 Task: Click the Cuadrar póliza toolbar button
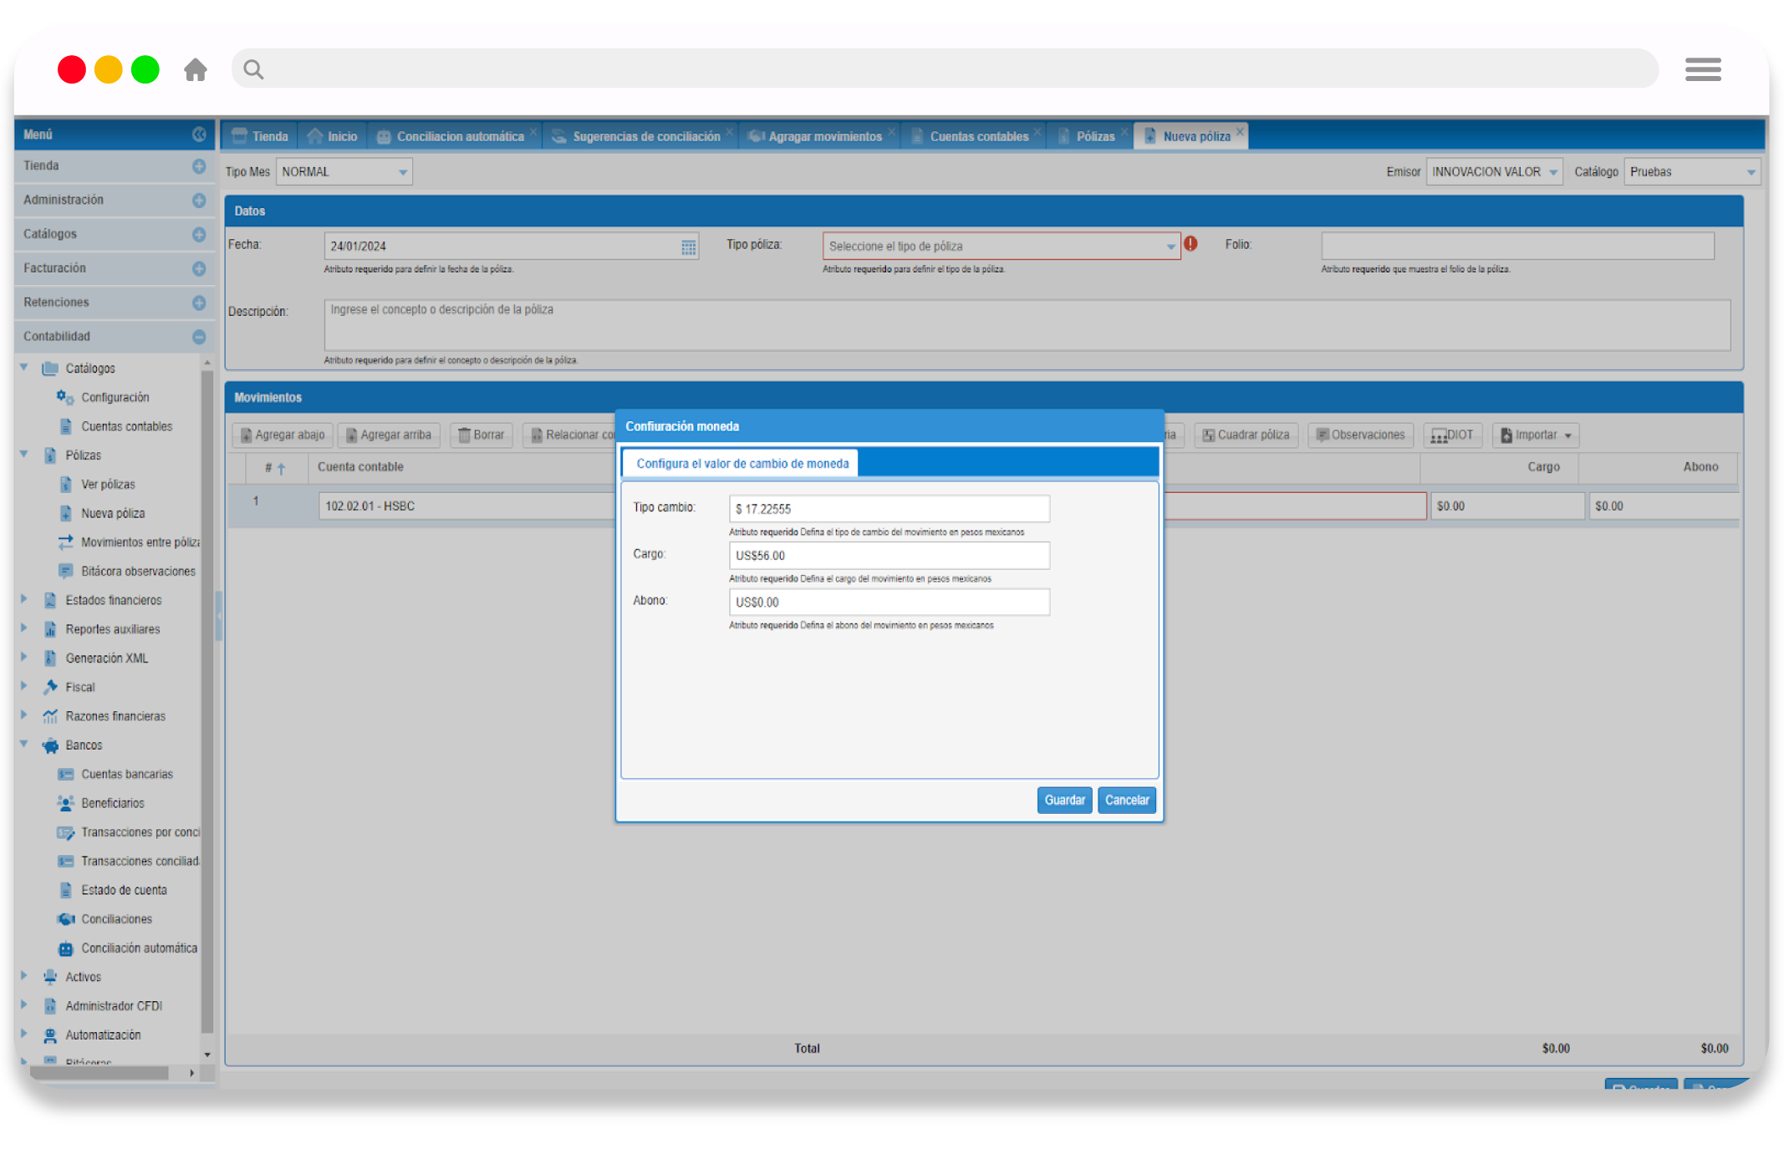tap(1246, 435)
